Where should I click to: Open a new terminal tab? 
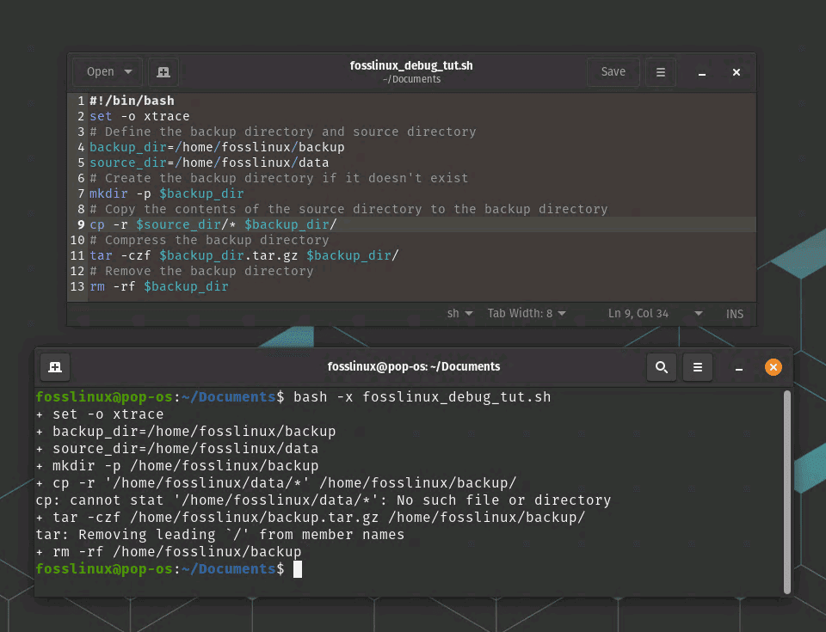pyautogui.click(x=55, y=366)
